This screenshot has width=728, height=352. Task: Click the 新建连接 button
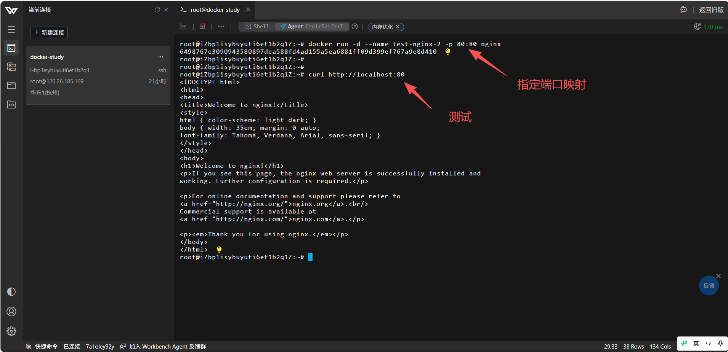coord(49,32)
